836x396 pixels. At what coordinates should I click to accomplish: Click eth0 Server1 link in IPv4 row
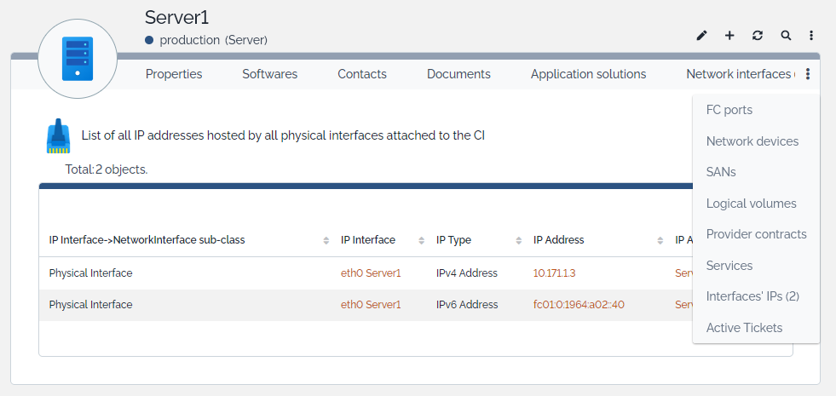[x=371, y=273]
